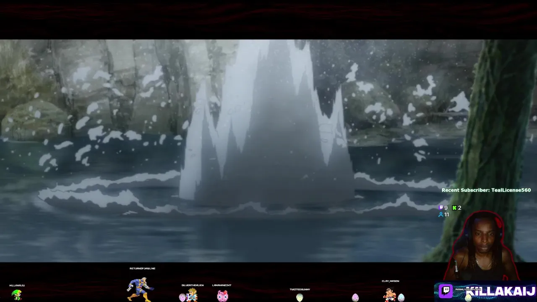Screen dimensions: 537x302
Task: Click the KILLAKAIJ channel name banner
Action: [x=501, y=291]
